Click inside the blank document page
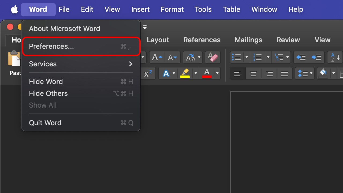This screenshot has width=343, height=193. pos(287,142)
